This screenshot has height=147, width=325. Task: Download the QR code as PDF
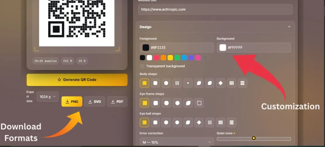click(x=117, y=102)
